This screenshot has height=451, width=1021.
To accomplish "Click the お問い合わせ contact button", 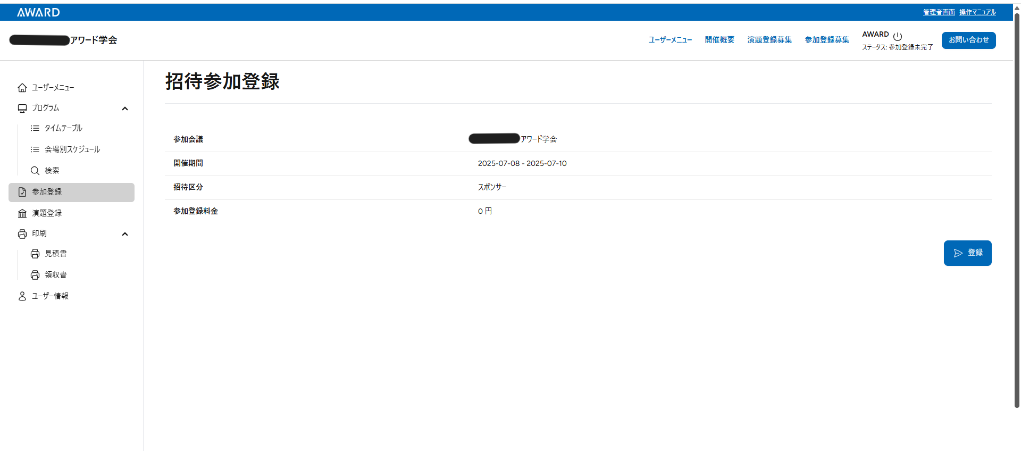I will tap(968, 40).
